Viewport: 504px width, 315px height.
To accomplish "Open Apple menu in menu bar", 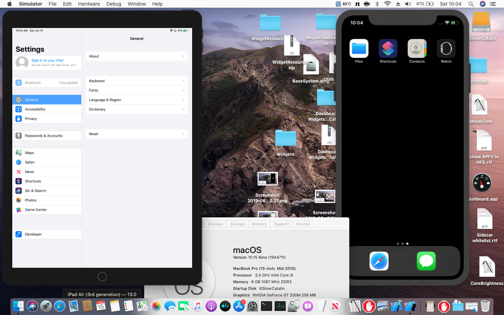I will coord(9,4).
